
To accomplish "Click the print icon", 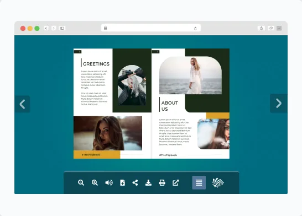I will 162,182.
